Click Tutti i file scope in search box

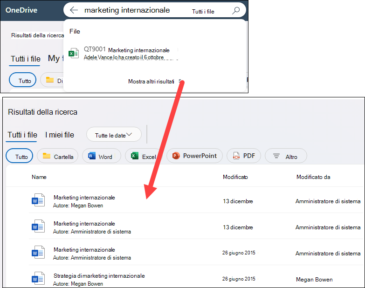coord(203,11)
